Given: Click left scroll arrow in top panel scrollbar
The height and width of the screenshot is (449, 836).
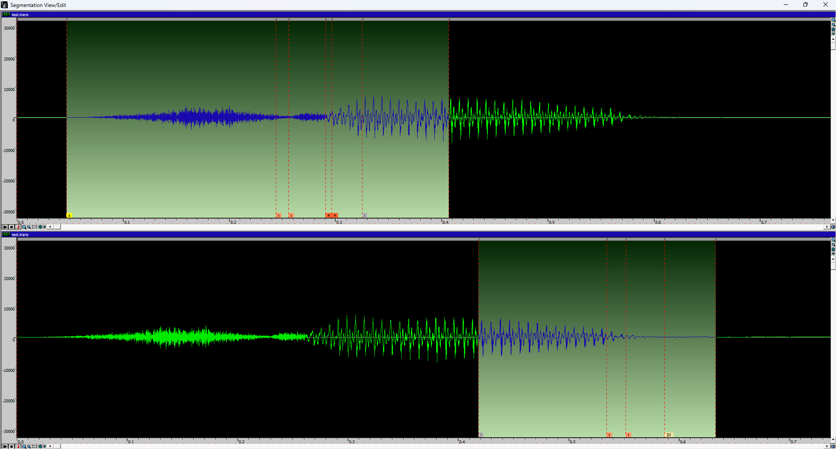Looking at the screenshot, I should tap(50, 227).
